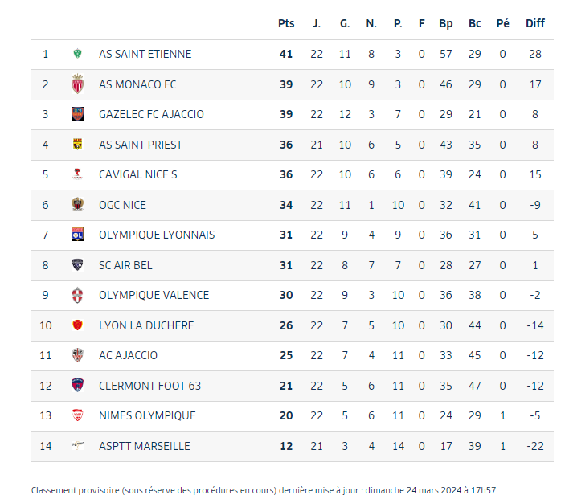Click the Lyon La Duchere badge
This screenshot has width=565, height=499.
coord(78,325)
